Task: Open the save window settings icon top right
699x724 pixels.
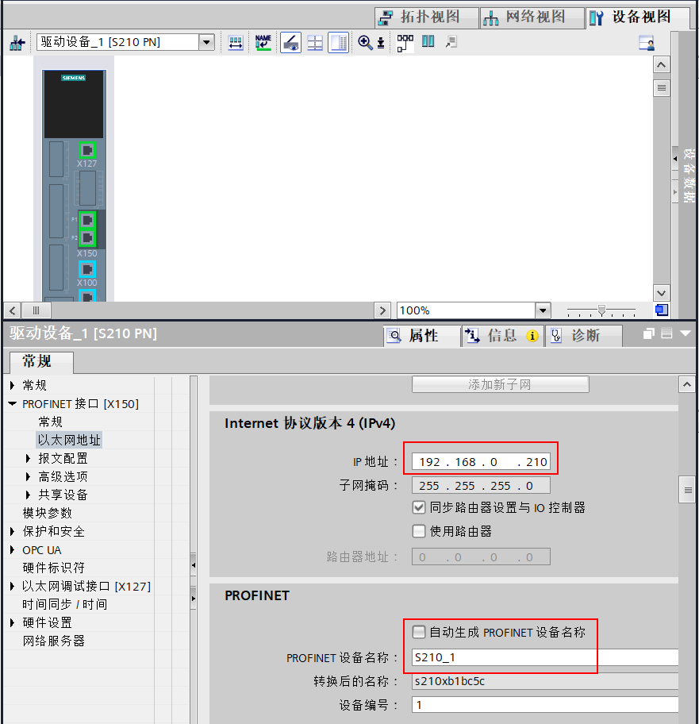Action: [x=647, y=42]
